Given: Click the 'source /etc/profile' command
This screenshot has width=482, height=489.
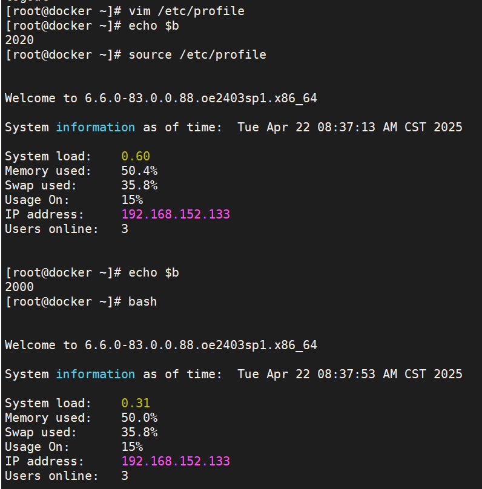Looking at the screenshot, I should pyautogui.click(x=197, y=54).
